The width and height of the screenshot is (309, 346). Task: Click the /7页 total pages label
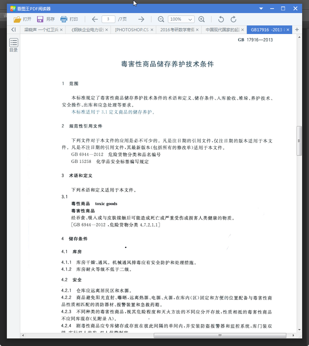coord(123,19)
